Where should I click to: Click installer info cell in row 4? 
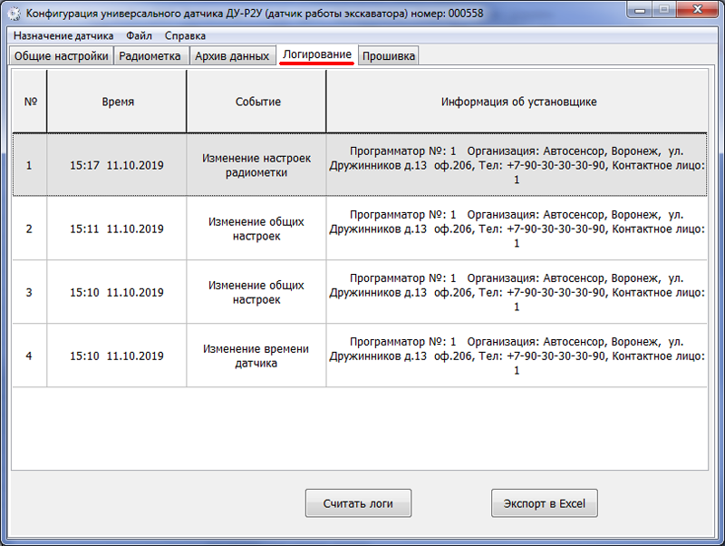pos(517,356)
